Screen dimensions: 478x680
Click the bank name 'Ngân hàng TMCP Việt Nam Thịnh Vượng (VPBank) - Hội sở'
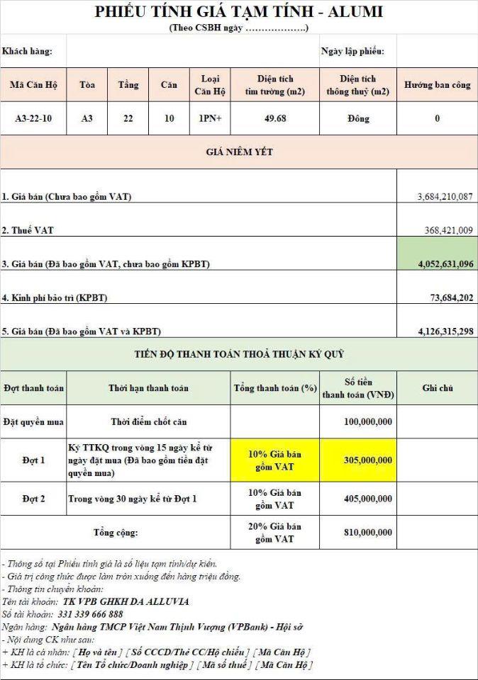click(177, 627)
